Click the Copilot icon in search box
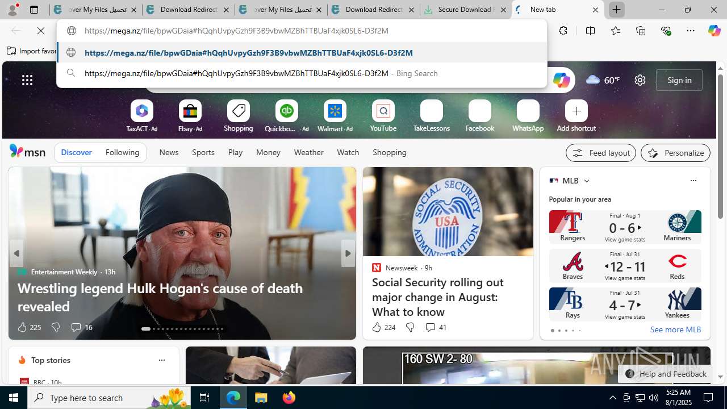Viewport: 727px width, 409px height. (x=561, y=80)
